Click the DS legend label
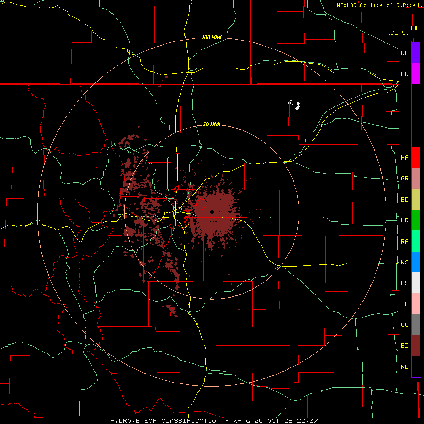 404,283
